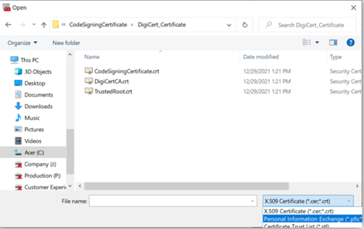Open Music in the navigation pane
This screenshot has height=229, width=364.
pos(32,118)
